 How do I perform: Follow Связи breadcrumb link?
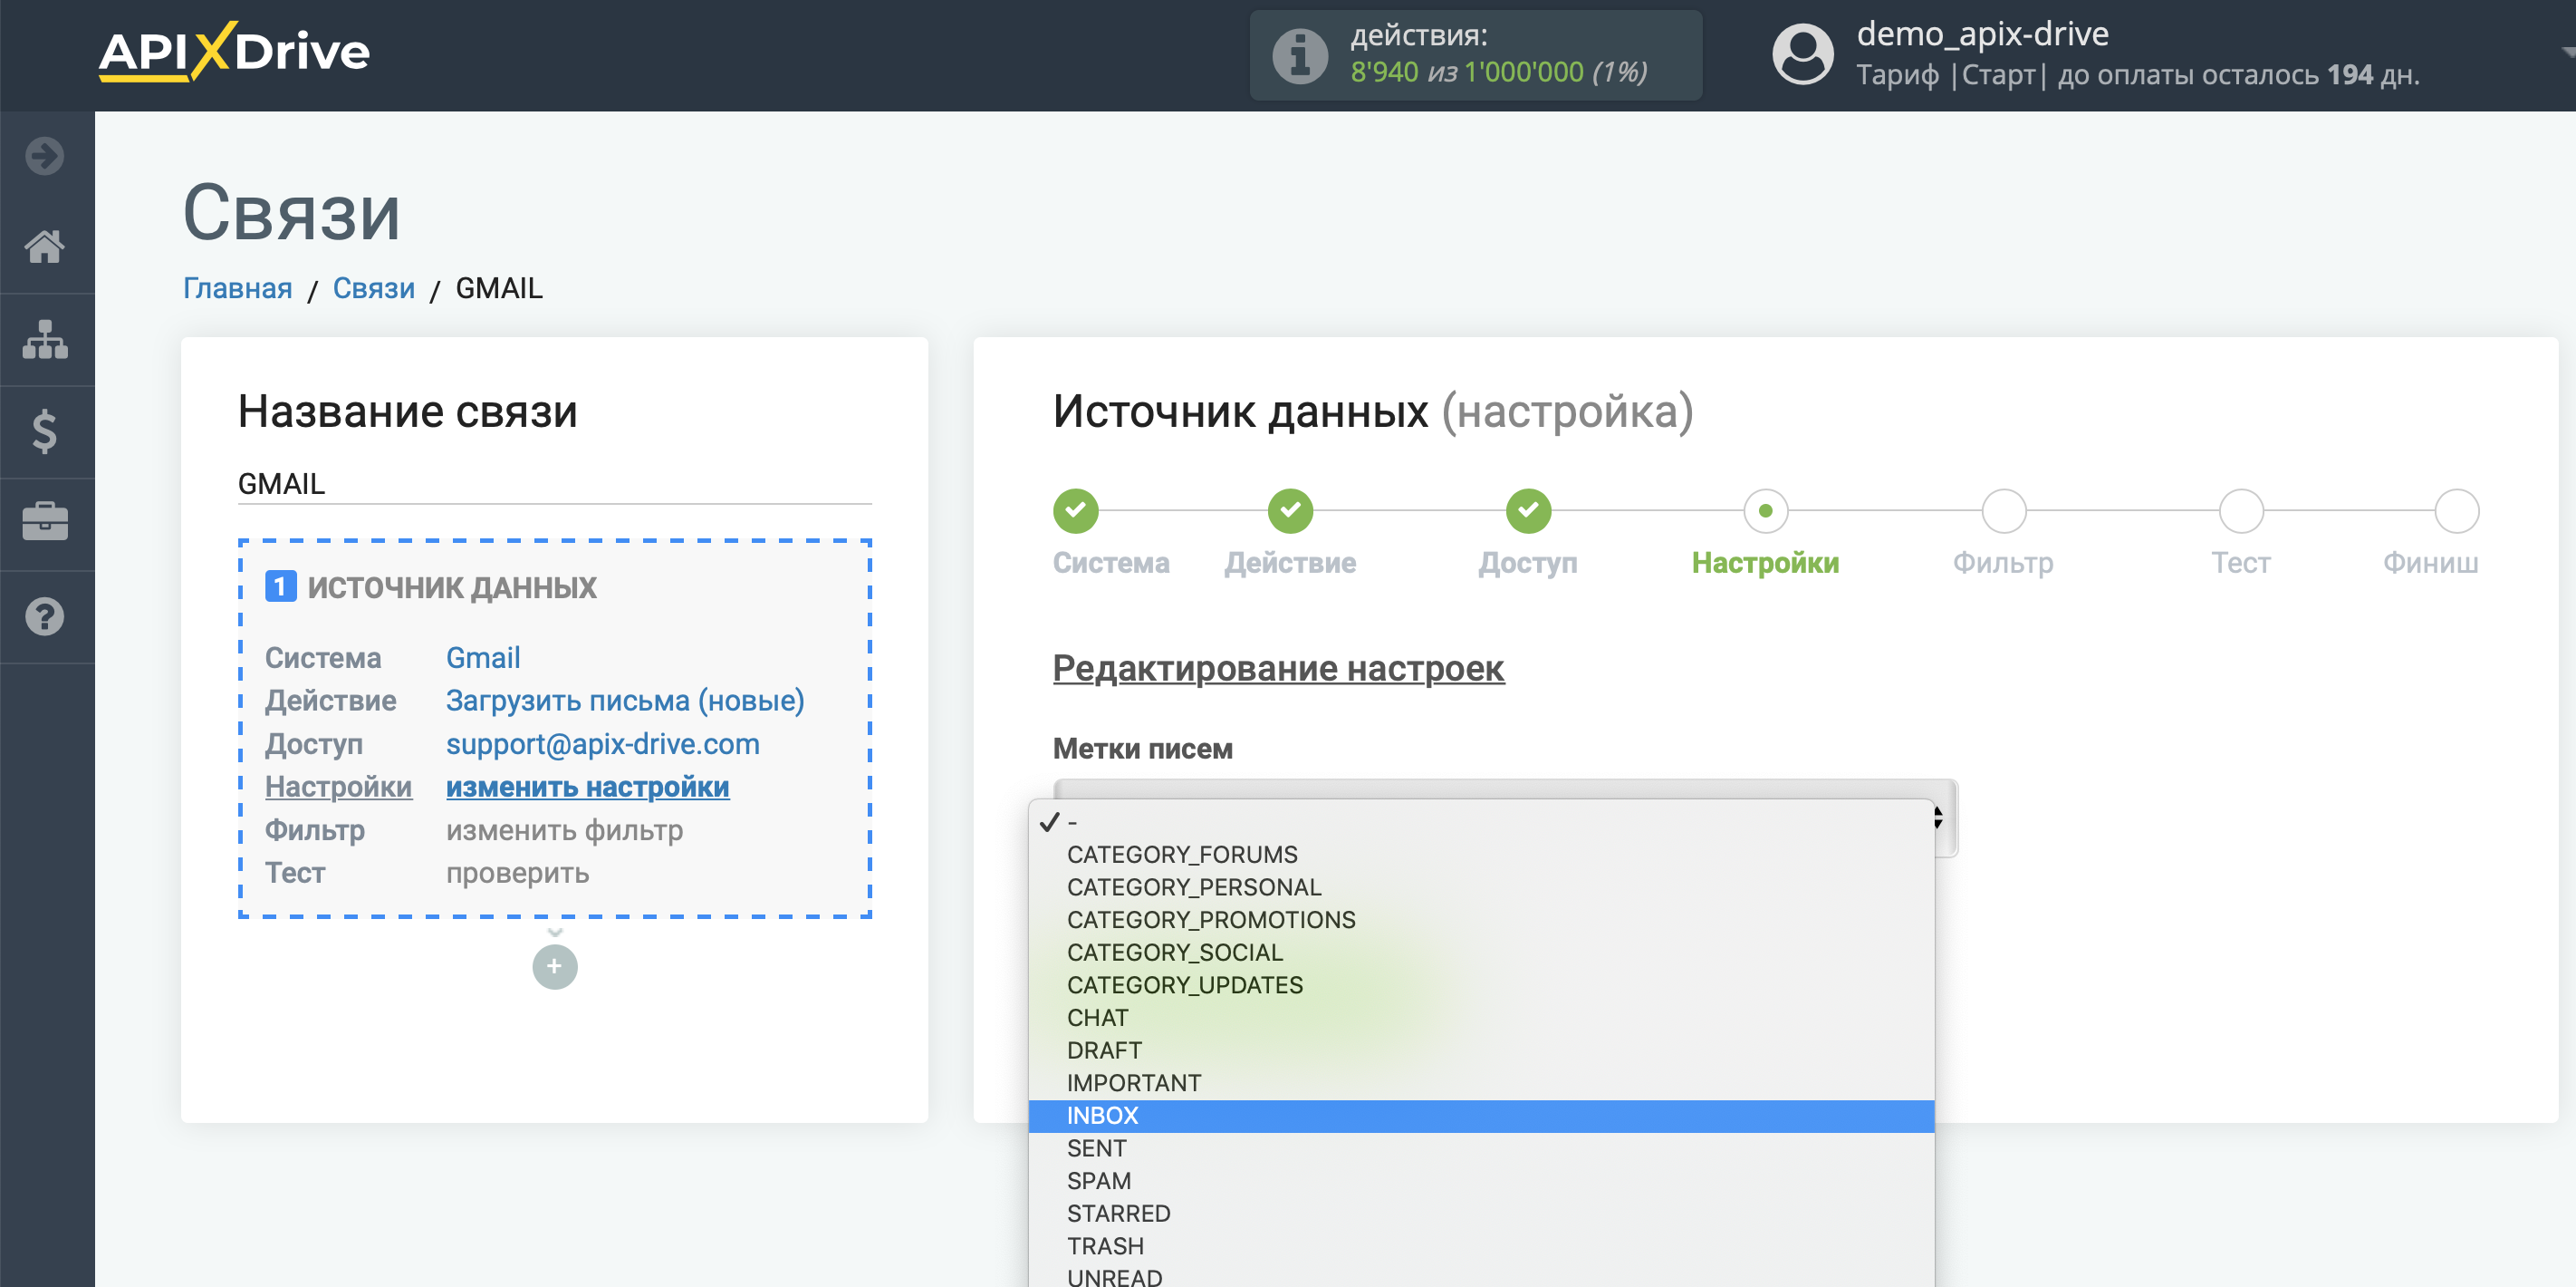coord(373,288)
